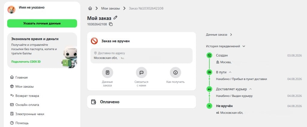
Task: Open the Данные заказа round icon
Action: point(108,73)
